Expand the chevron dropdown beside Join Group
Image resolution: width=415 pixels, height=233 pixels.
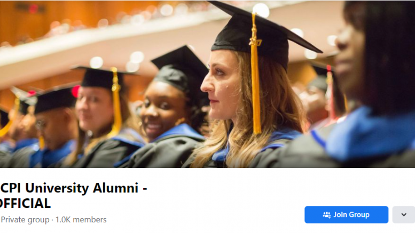(404, 214)
